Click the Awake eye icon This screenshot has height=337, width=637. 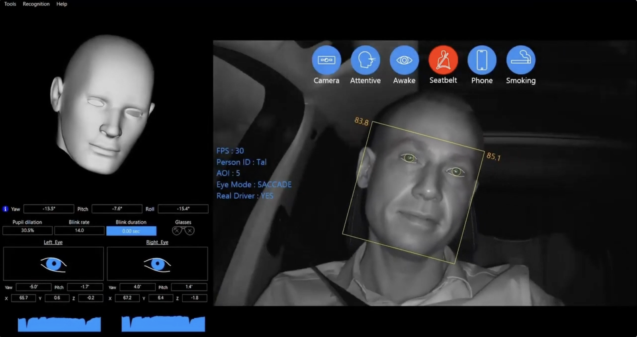[404, 60]
